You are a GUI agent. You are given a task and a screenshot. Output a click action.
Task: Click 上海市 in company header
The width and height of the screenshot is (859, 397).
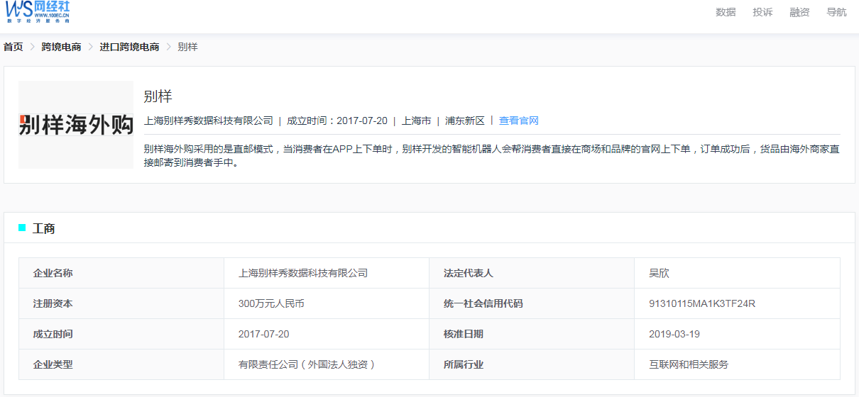point(416,121)
